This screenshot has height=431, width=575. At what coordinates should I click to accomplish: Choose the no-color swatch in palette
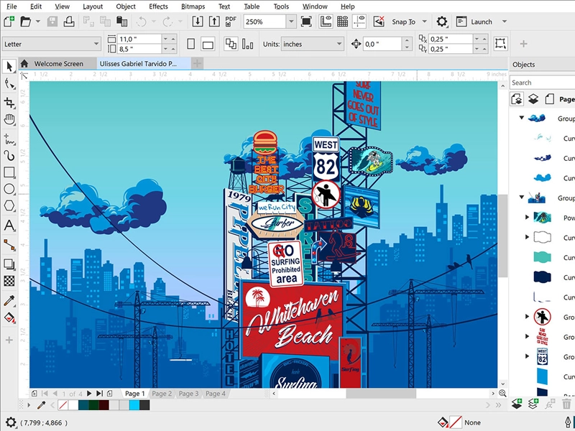click(63, 405)
